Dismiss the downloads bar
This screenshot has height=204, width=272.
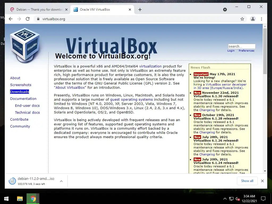click(262, 181)
